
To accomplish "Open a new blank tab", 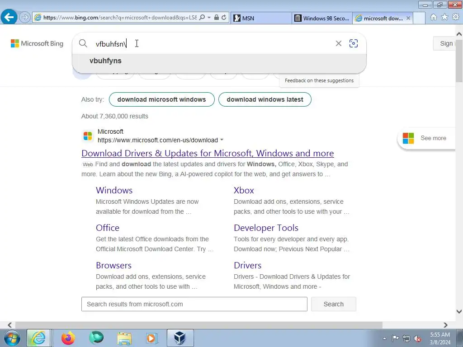I will click(419, 18).
